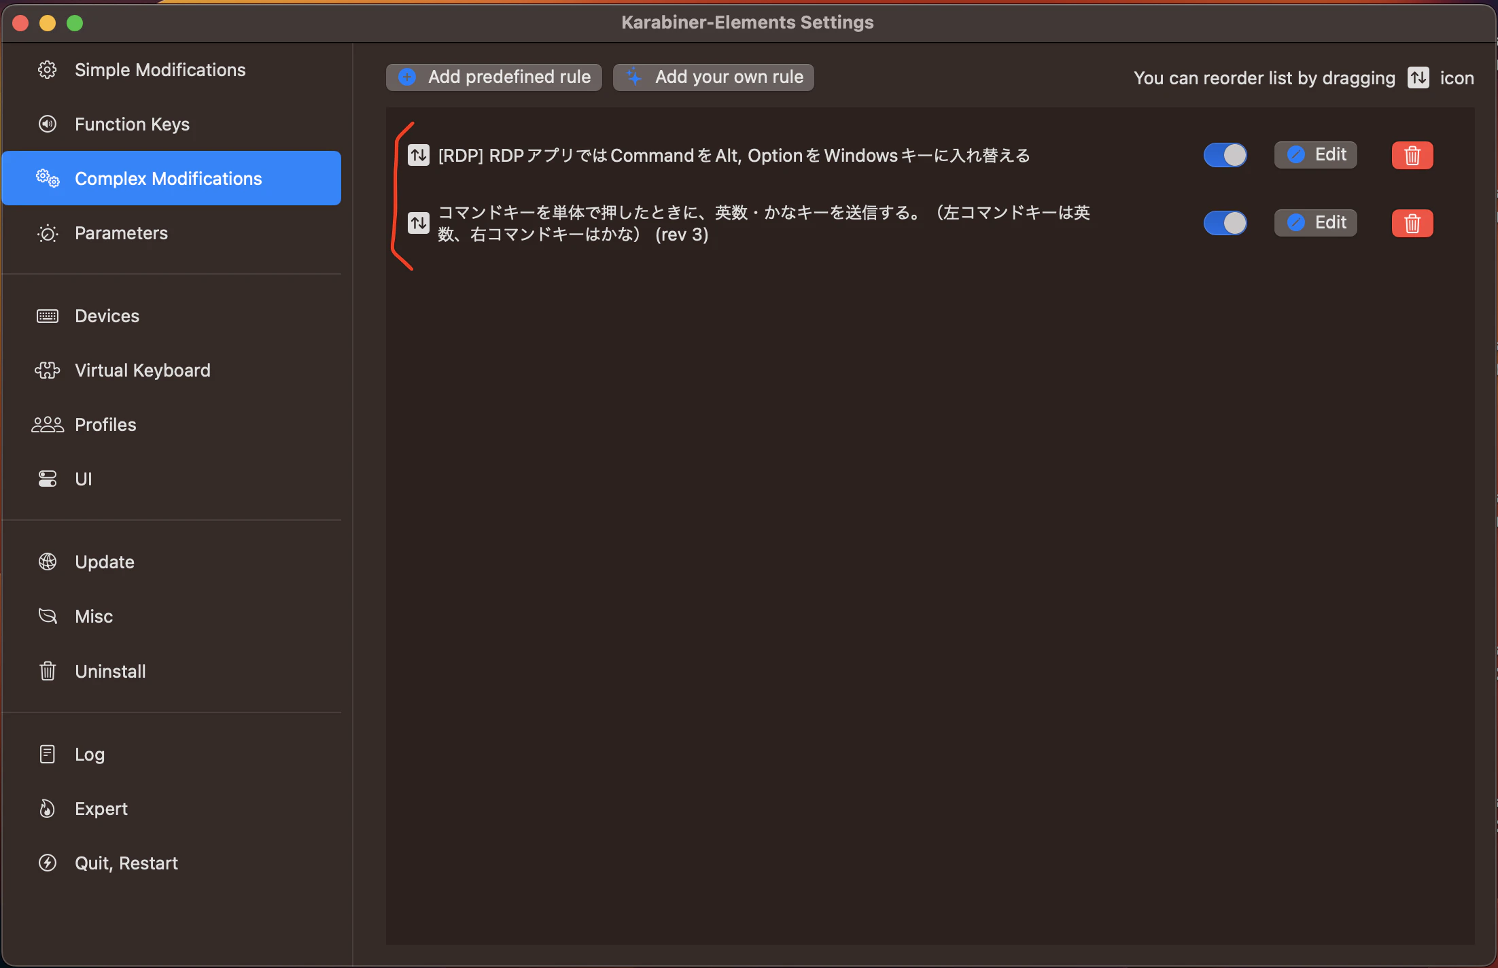1498x968 pixels.
Task: Open Virtual Keyboard via the puzzle icon
Action: [x=47, y=370]
